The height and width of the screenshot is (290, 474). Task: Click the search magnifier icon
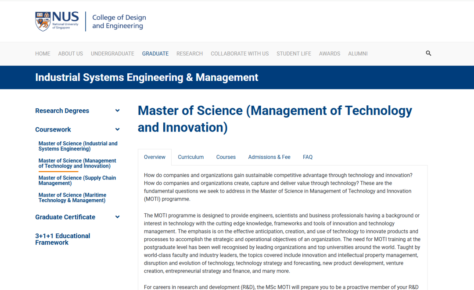428,53
